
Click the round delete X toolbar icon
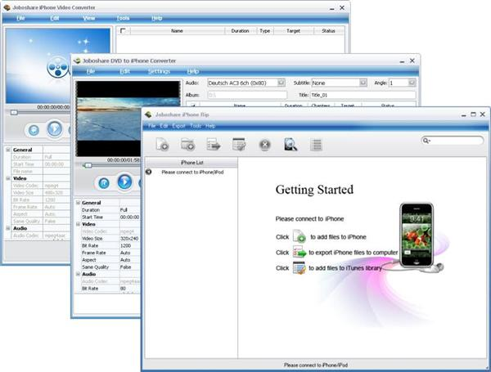pyautogui.click(x=264, y=145)
